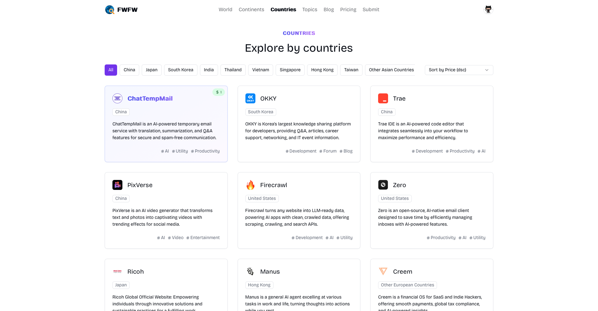Click the United States badge on Firecrawl card

pyautogui.click(x=262, y=199)
